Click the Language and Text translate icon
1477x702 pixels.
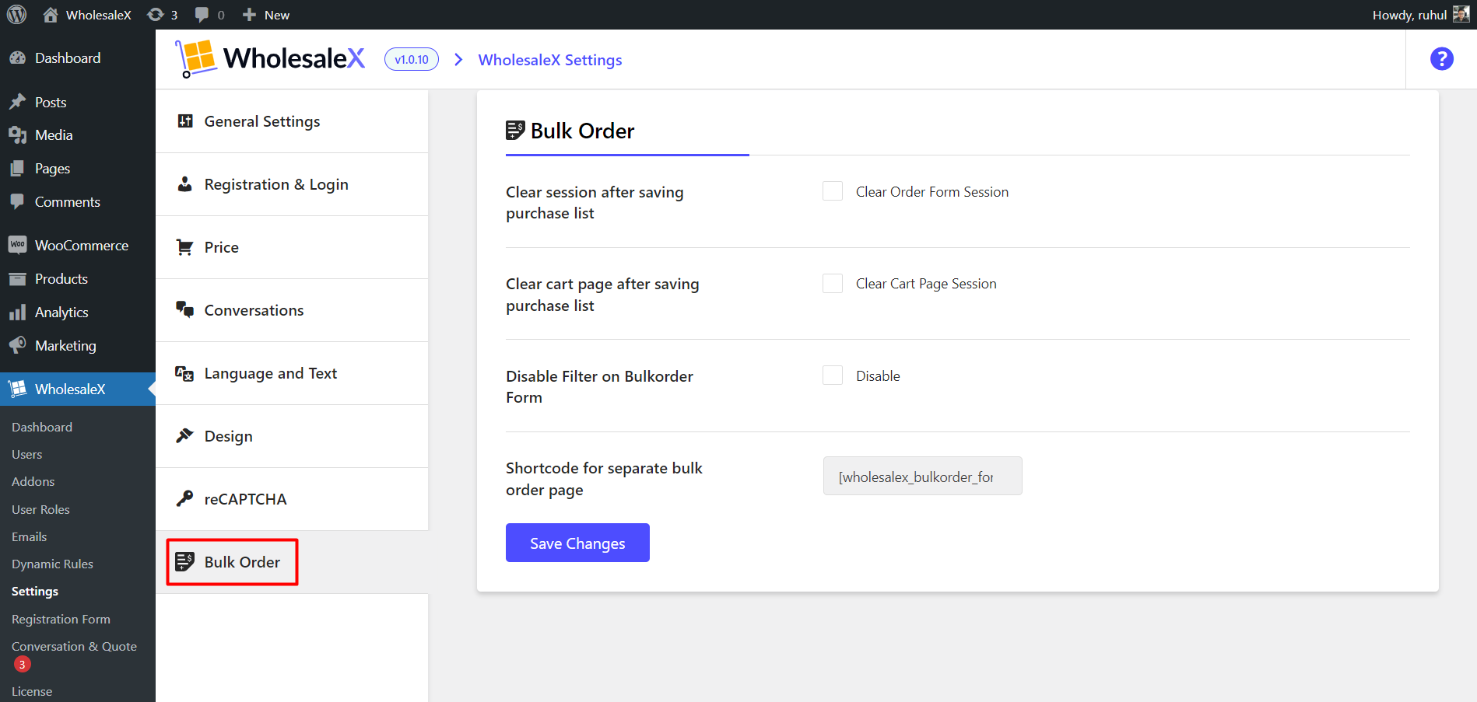click(x=184, y=373)
